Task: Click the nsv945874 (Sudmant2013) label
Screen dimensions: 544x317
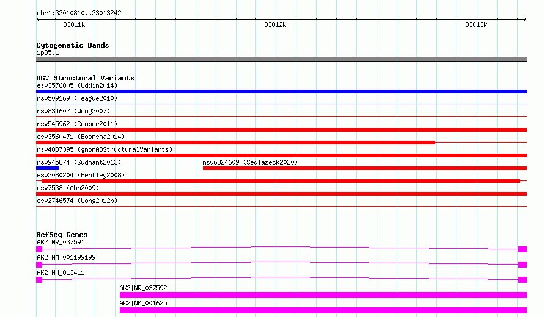Action: coord(79,162)
